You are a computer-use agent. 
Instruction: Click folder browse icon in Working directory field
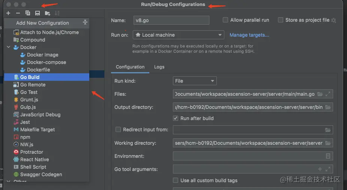tap(328, 143)
